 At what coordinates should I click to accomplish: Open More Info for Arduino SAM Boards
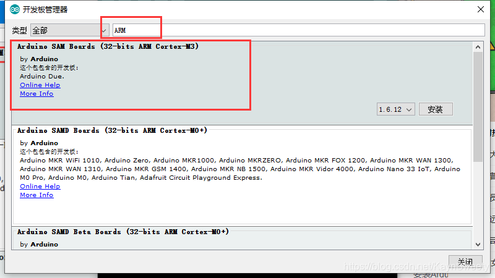pyautogui.click(x=37, y=94)
